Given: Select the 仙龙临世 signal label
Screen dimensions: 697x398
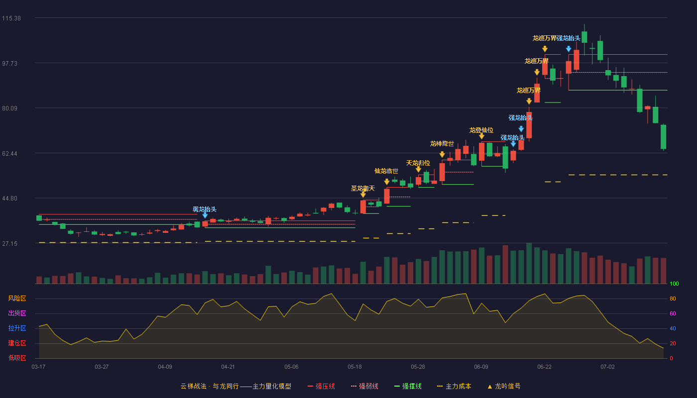Looking at the screenshot, I should pyautogui.click(x=386, y=171).
